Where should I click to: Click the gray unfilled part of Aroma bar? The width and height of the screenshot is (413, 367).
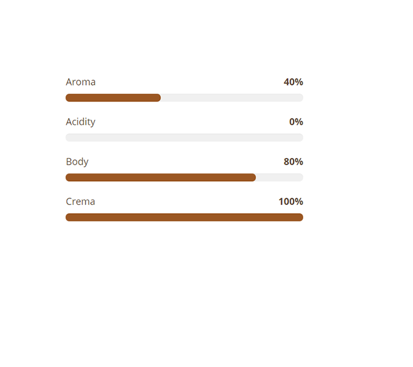pyautogui.click(x=232, y=98)
